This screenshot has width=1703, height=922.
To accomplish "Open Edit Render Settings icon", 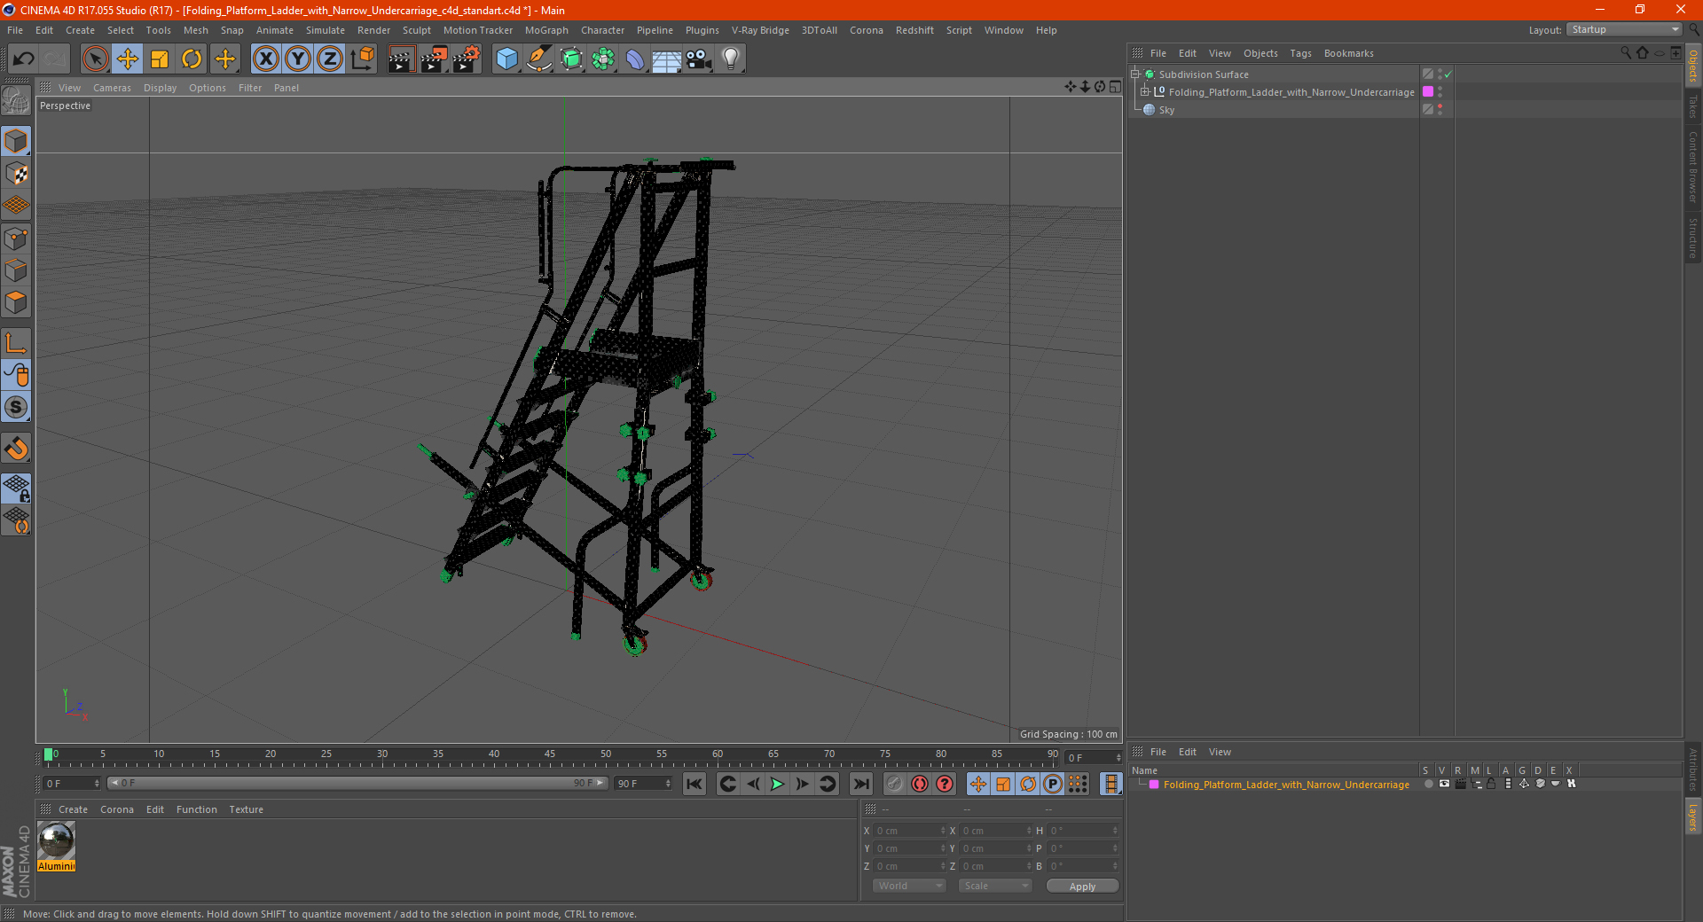I will click(467, 59).
